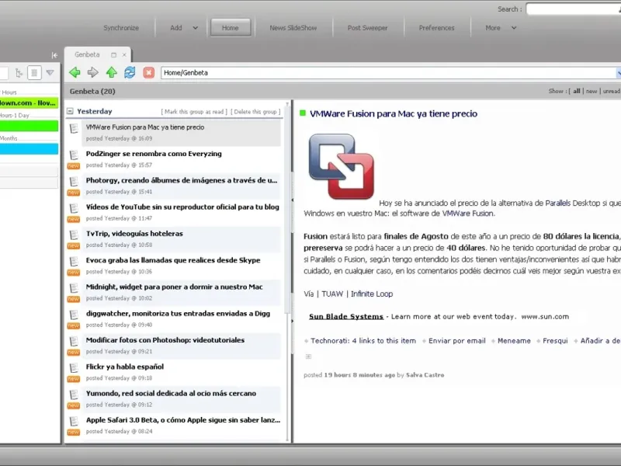
Task: Click the article icon beside Photoshop videotutoriales post
Action: [74, 341]
